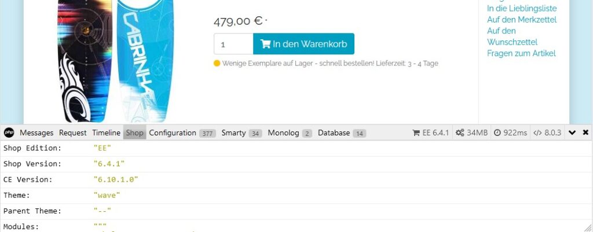This screenshot has width=593, height=232.
Task: Click the Cabrinha kiteboard product image
Action: pyautogui.click(x=116, y=61)
